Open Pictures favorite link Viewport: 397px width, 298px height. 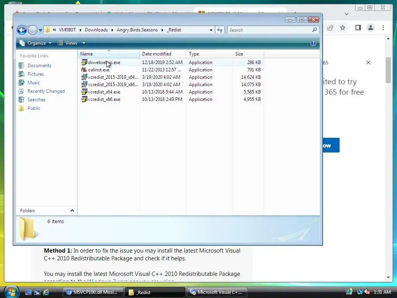click(x=35, y=74)
